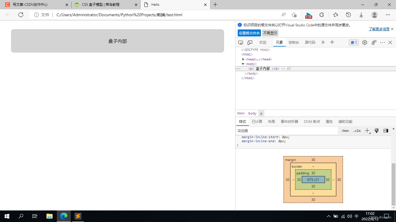
Task: Open the 源代码 panel
Action: pos(310,42)
